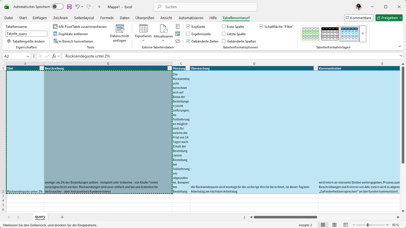Toggle the Automatisches Speichern switch
Viewport: 406px width, 228px height.
tap(58, 7)
